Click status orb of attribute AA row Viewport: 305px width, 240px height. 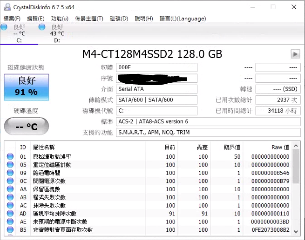pos(10,189)
